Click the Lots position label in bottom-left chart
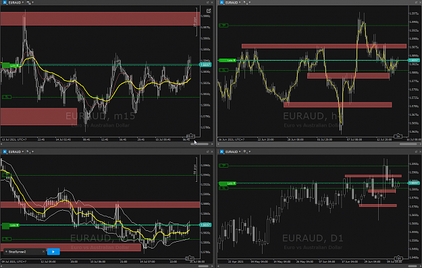Screen dimensions: 422x268 click(x=11, y=225)
